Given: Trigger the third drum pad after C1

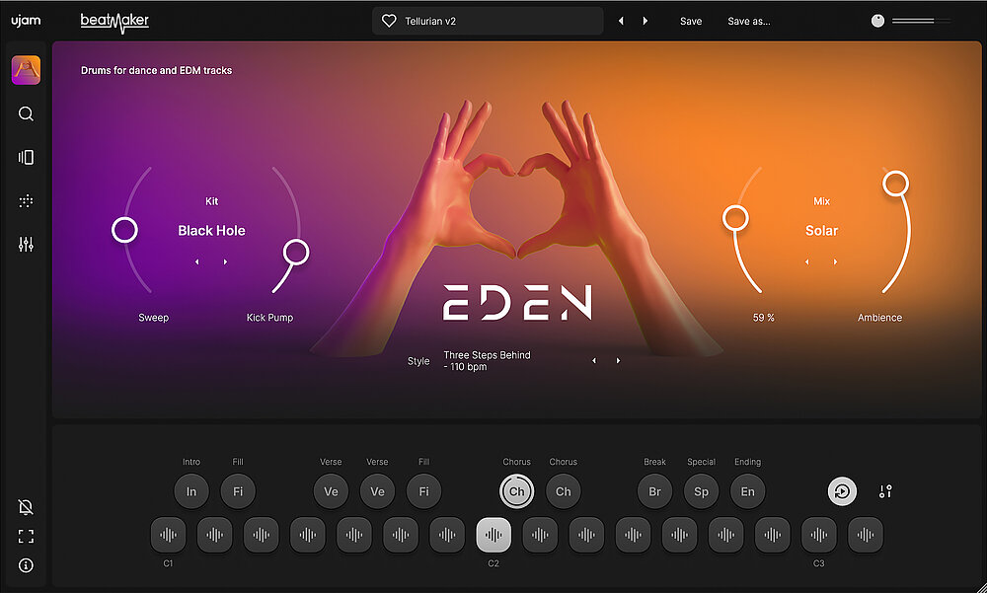Looking at the screenshot, I should (x=308, y=535).
